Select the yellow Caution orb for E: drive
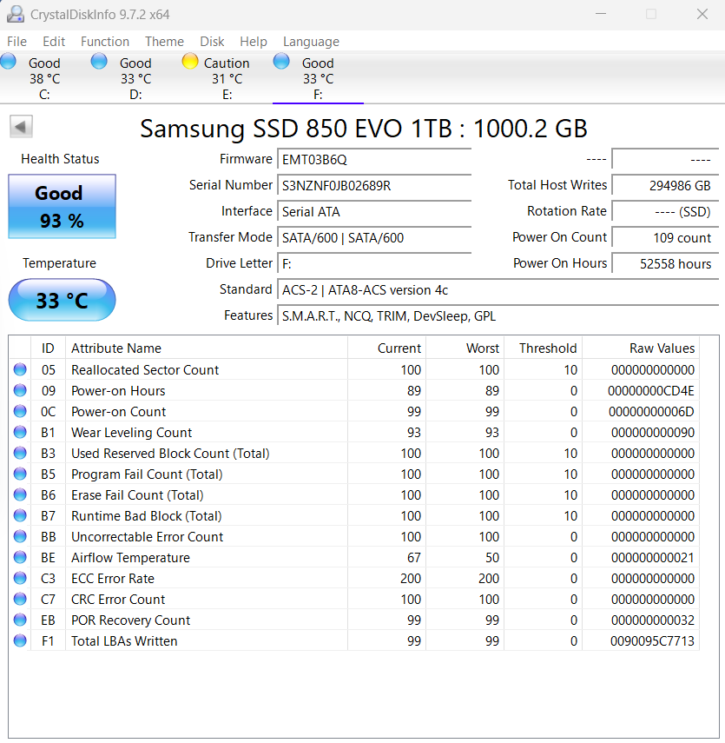The height and width of the screenshot is (743, 725). pos(190,62)
